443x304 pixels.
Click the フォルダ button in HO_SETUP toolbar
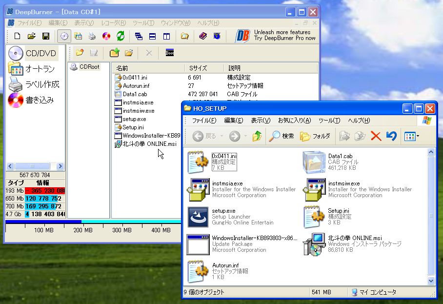[315, 136]
